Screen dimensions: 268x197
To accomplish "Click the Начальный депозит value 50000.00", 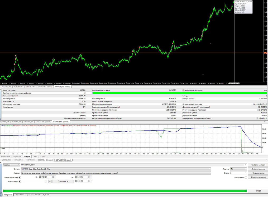I will [82, 96].
